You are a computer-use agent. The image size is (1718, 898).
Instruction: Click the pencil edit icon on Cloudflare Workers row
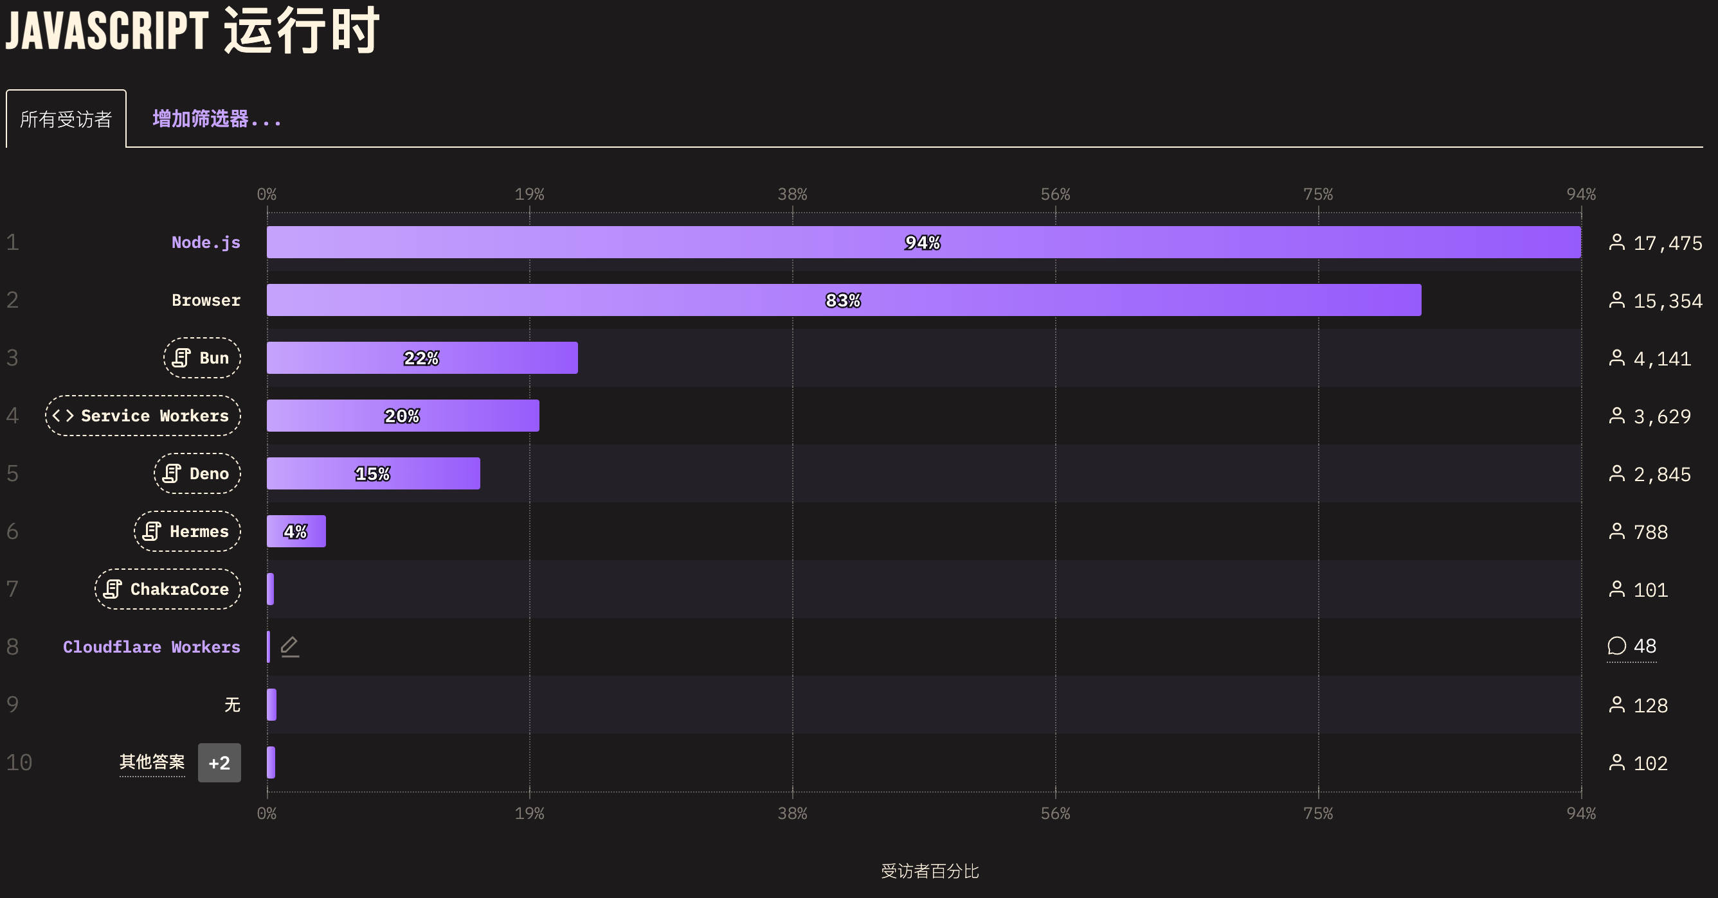289,647
